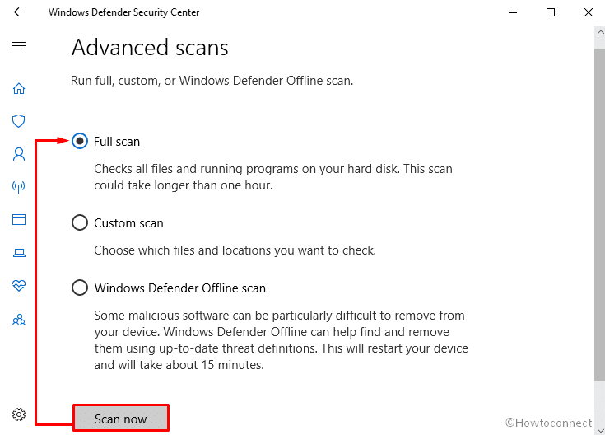Maximize the Windows Defender Security Center window

(x=551, y=12)
